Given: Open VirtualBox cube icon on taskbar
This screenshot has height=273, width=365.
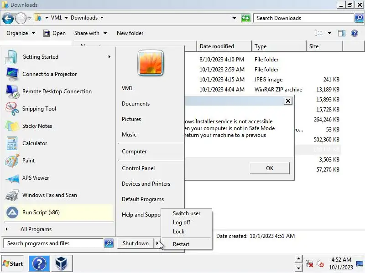Looking at the screenshot, I should point(62,263).
